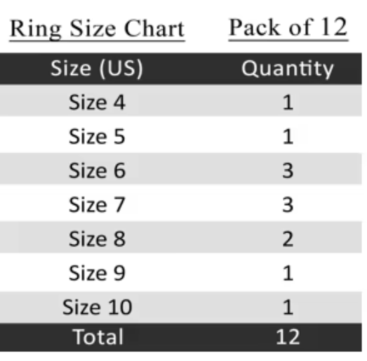Select the quantity 2 for Size 8

pos(288,239)
